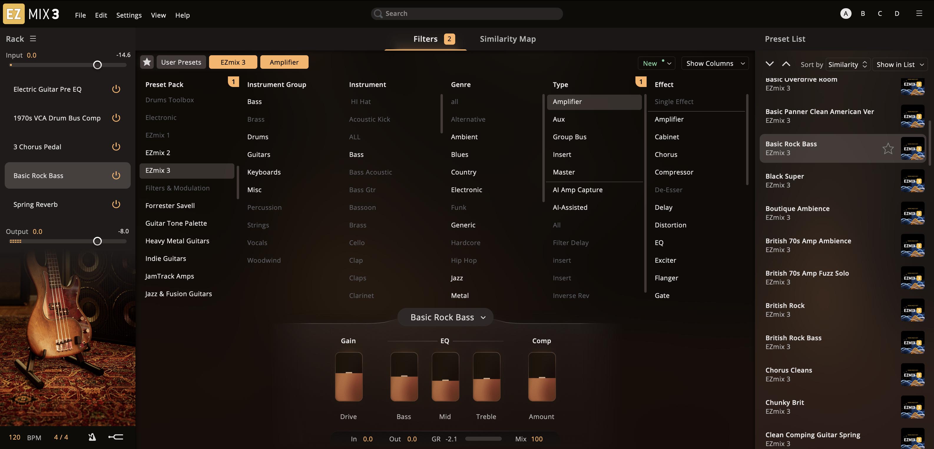This screenshot has width=934, height=449.
Task: Toggle the metronome icon
Action: 92,437
